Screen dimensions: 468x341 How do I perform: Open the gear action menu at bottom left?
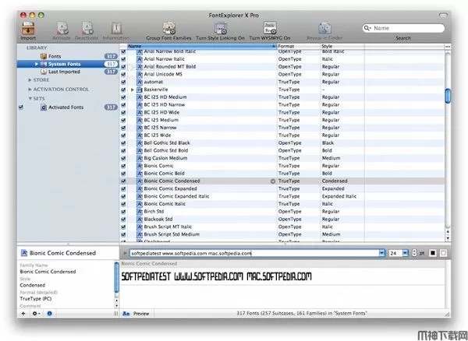pos(36,313)
